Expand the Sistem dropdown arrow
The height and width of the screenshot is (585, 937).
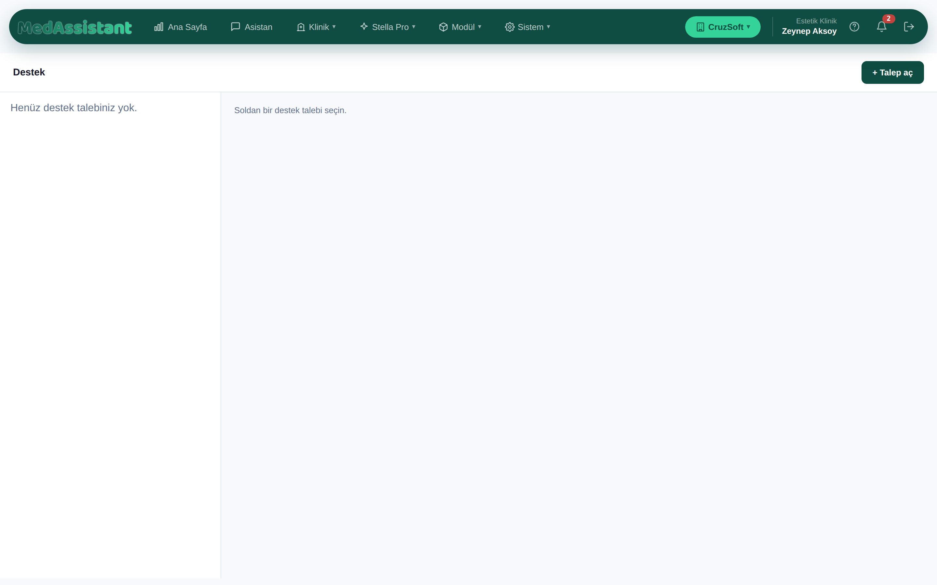pos(548,27)
